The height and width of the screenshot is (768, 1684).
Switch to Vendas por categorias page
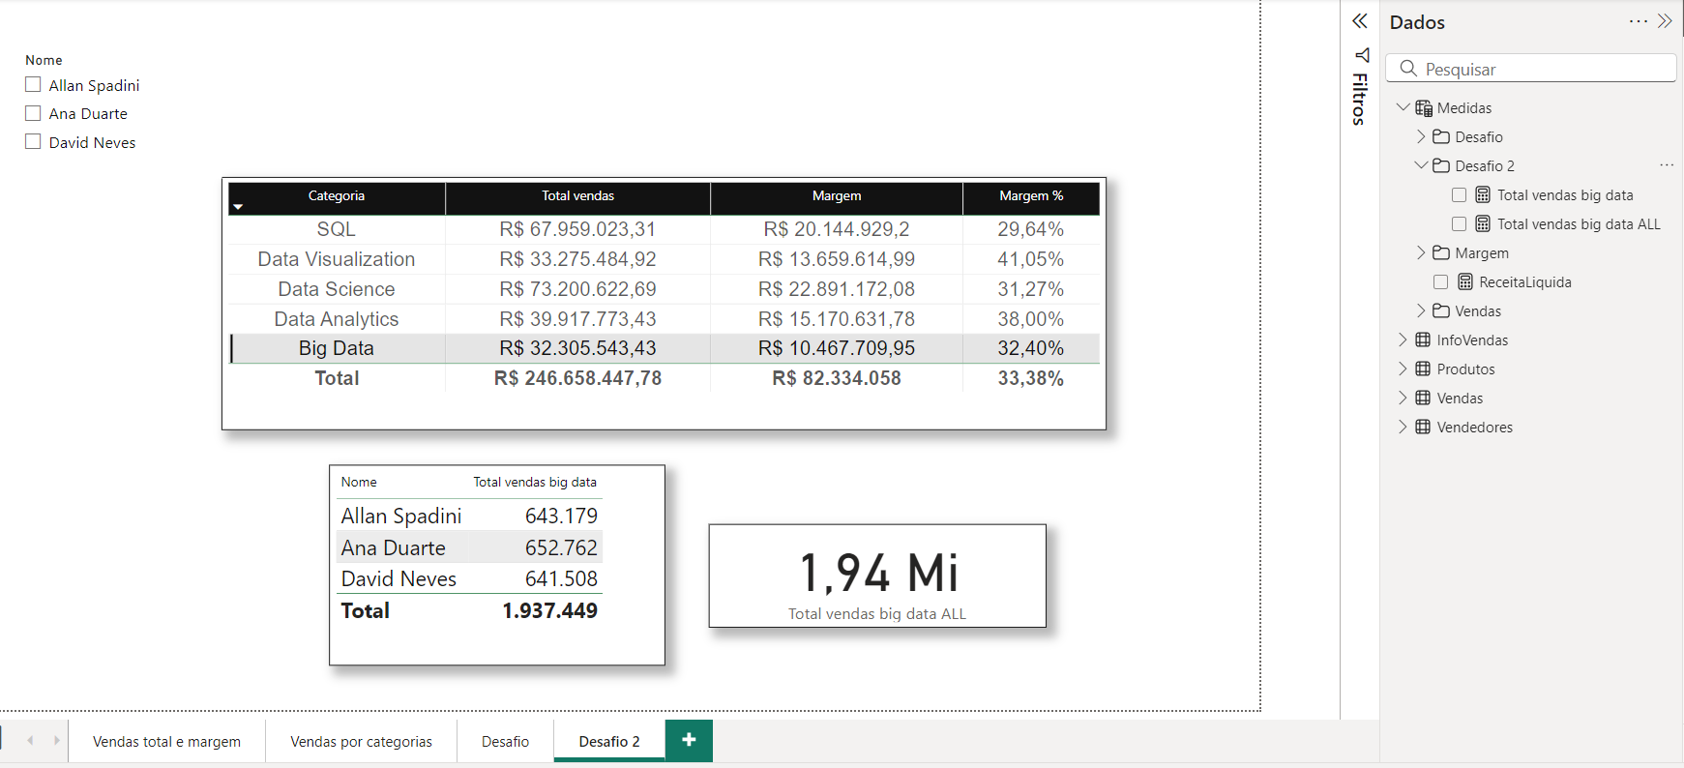pos(361,741)
